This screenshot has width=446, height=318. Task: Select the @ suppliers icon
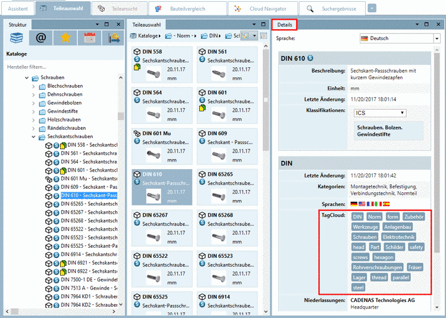41,38
